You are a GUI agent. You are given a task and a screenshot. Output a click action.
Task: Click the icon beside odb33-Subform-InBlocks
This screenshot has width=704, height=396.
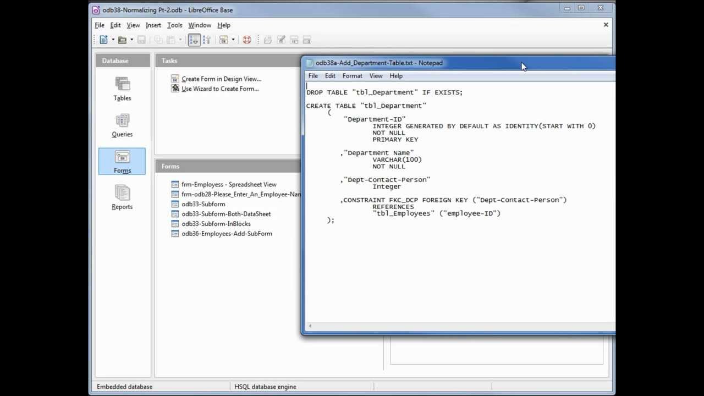tap(175, 224)
